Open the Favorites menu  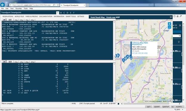coord(18,9)
